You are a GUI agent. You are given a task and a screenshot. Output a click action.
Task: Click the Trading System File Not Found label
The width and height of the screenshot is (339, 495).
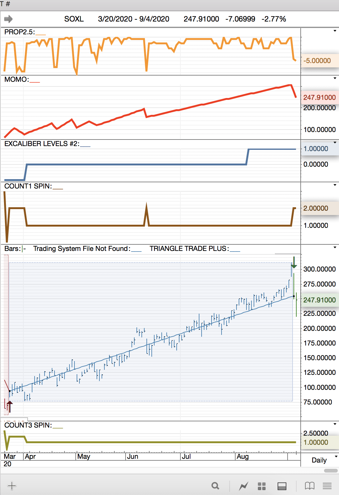(82, 248)
